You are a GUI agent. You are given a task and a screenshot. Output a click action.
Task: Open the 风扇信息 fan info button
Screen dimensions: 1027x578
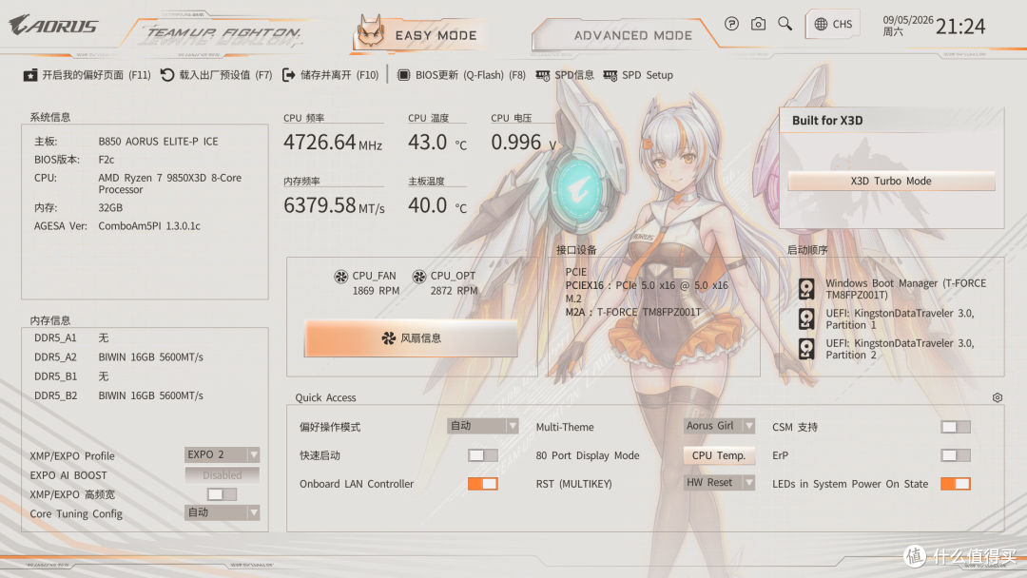click(x=411, y=337)
